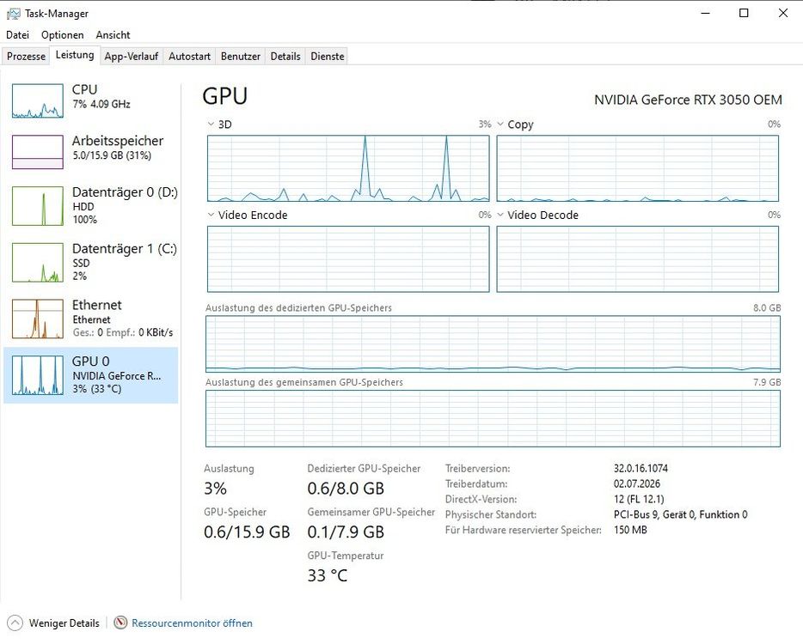
Task: Switch to the Prozesse tab
Action: tap(26, 57)
